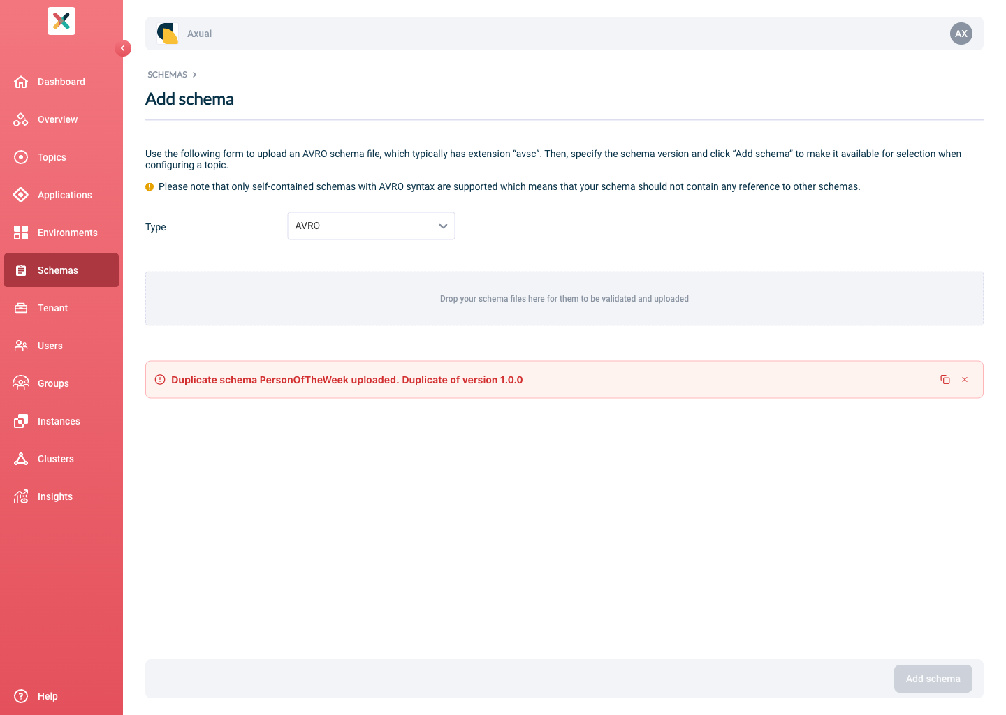Click the Help question mark icon
Viewport: 1006px width, 715px height.
21,696
